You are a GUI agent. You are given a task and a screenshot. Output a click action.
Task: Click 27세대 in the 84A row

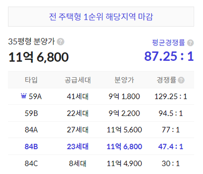[78, 130]
